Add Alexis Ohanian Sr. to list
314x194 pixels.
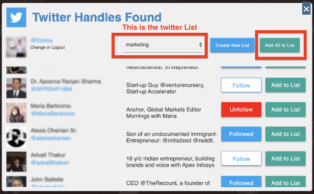click(286, 134)
